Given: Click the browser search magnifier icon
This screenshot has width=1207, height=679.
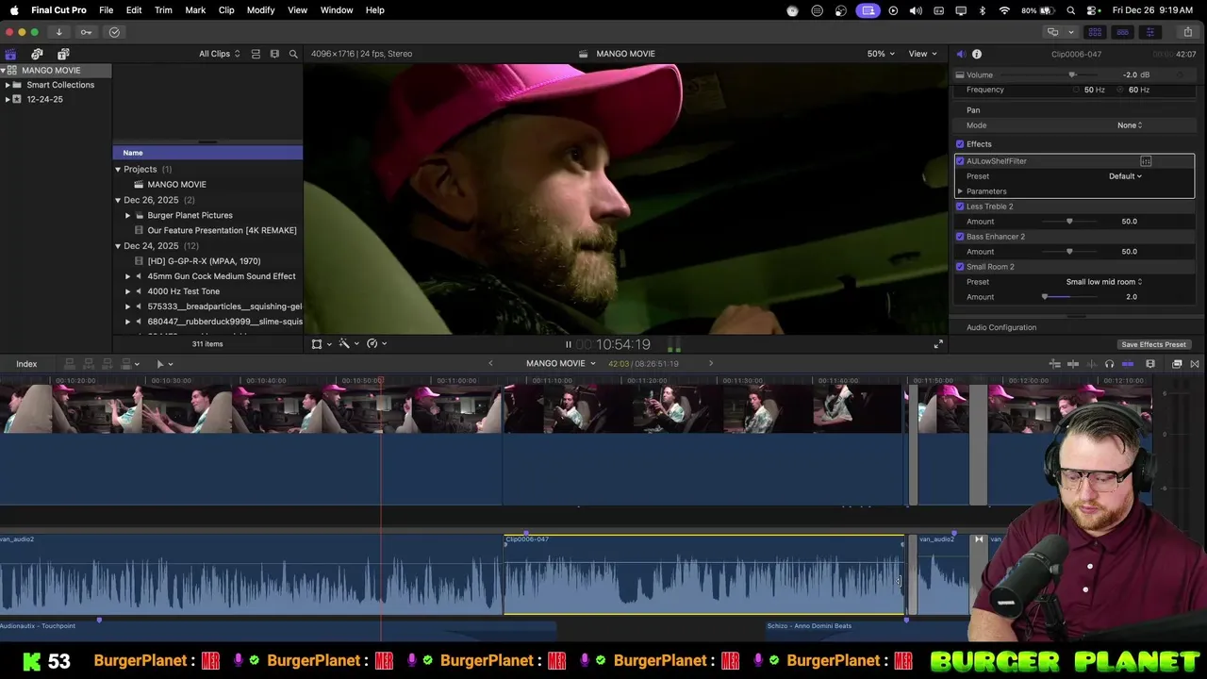Looking at the screenshot, I should point(293,54).
